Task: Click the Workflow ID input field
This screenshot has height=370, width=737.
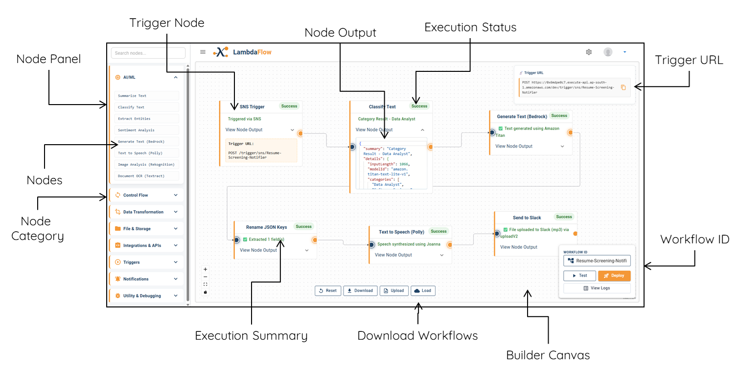Action: pos(597,261)
